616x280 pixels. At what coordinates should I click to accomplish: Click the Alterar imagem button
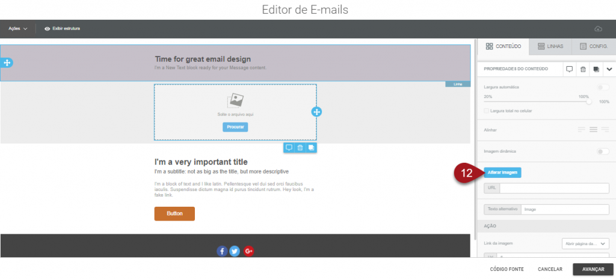point(502,172)
